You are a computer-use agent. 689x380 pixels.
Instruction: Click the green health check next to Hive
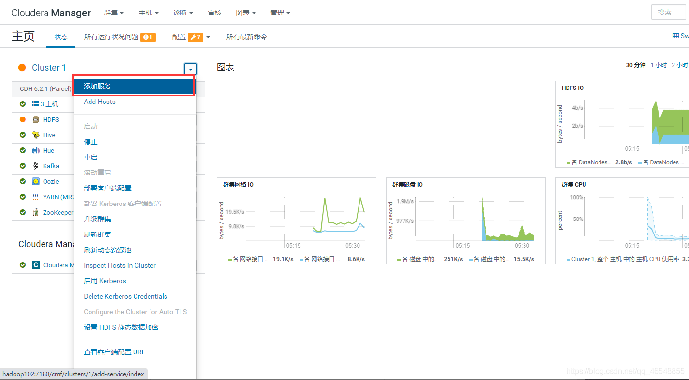23,135
